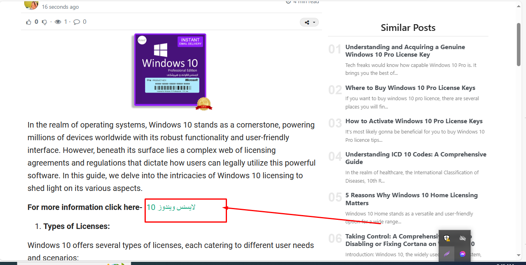Open comments via speech bubble icon
526x265 pixels.
[77, 22]
